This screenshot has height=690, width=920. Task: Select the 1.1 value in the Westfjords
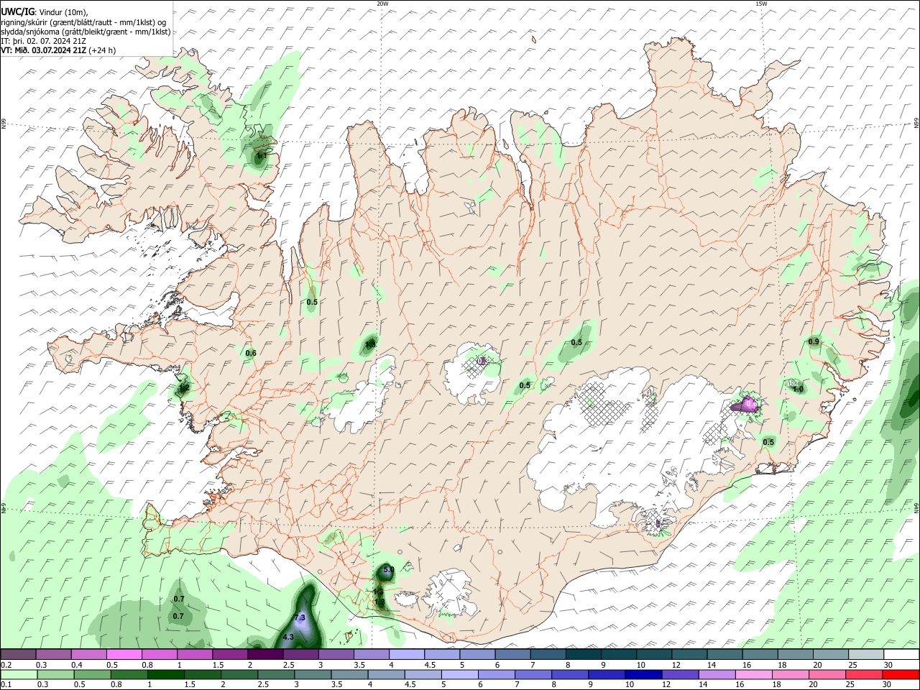[262, 155]
